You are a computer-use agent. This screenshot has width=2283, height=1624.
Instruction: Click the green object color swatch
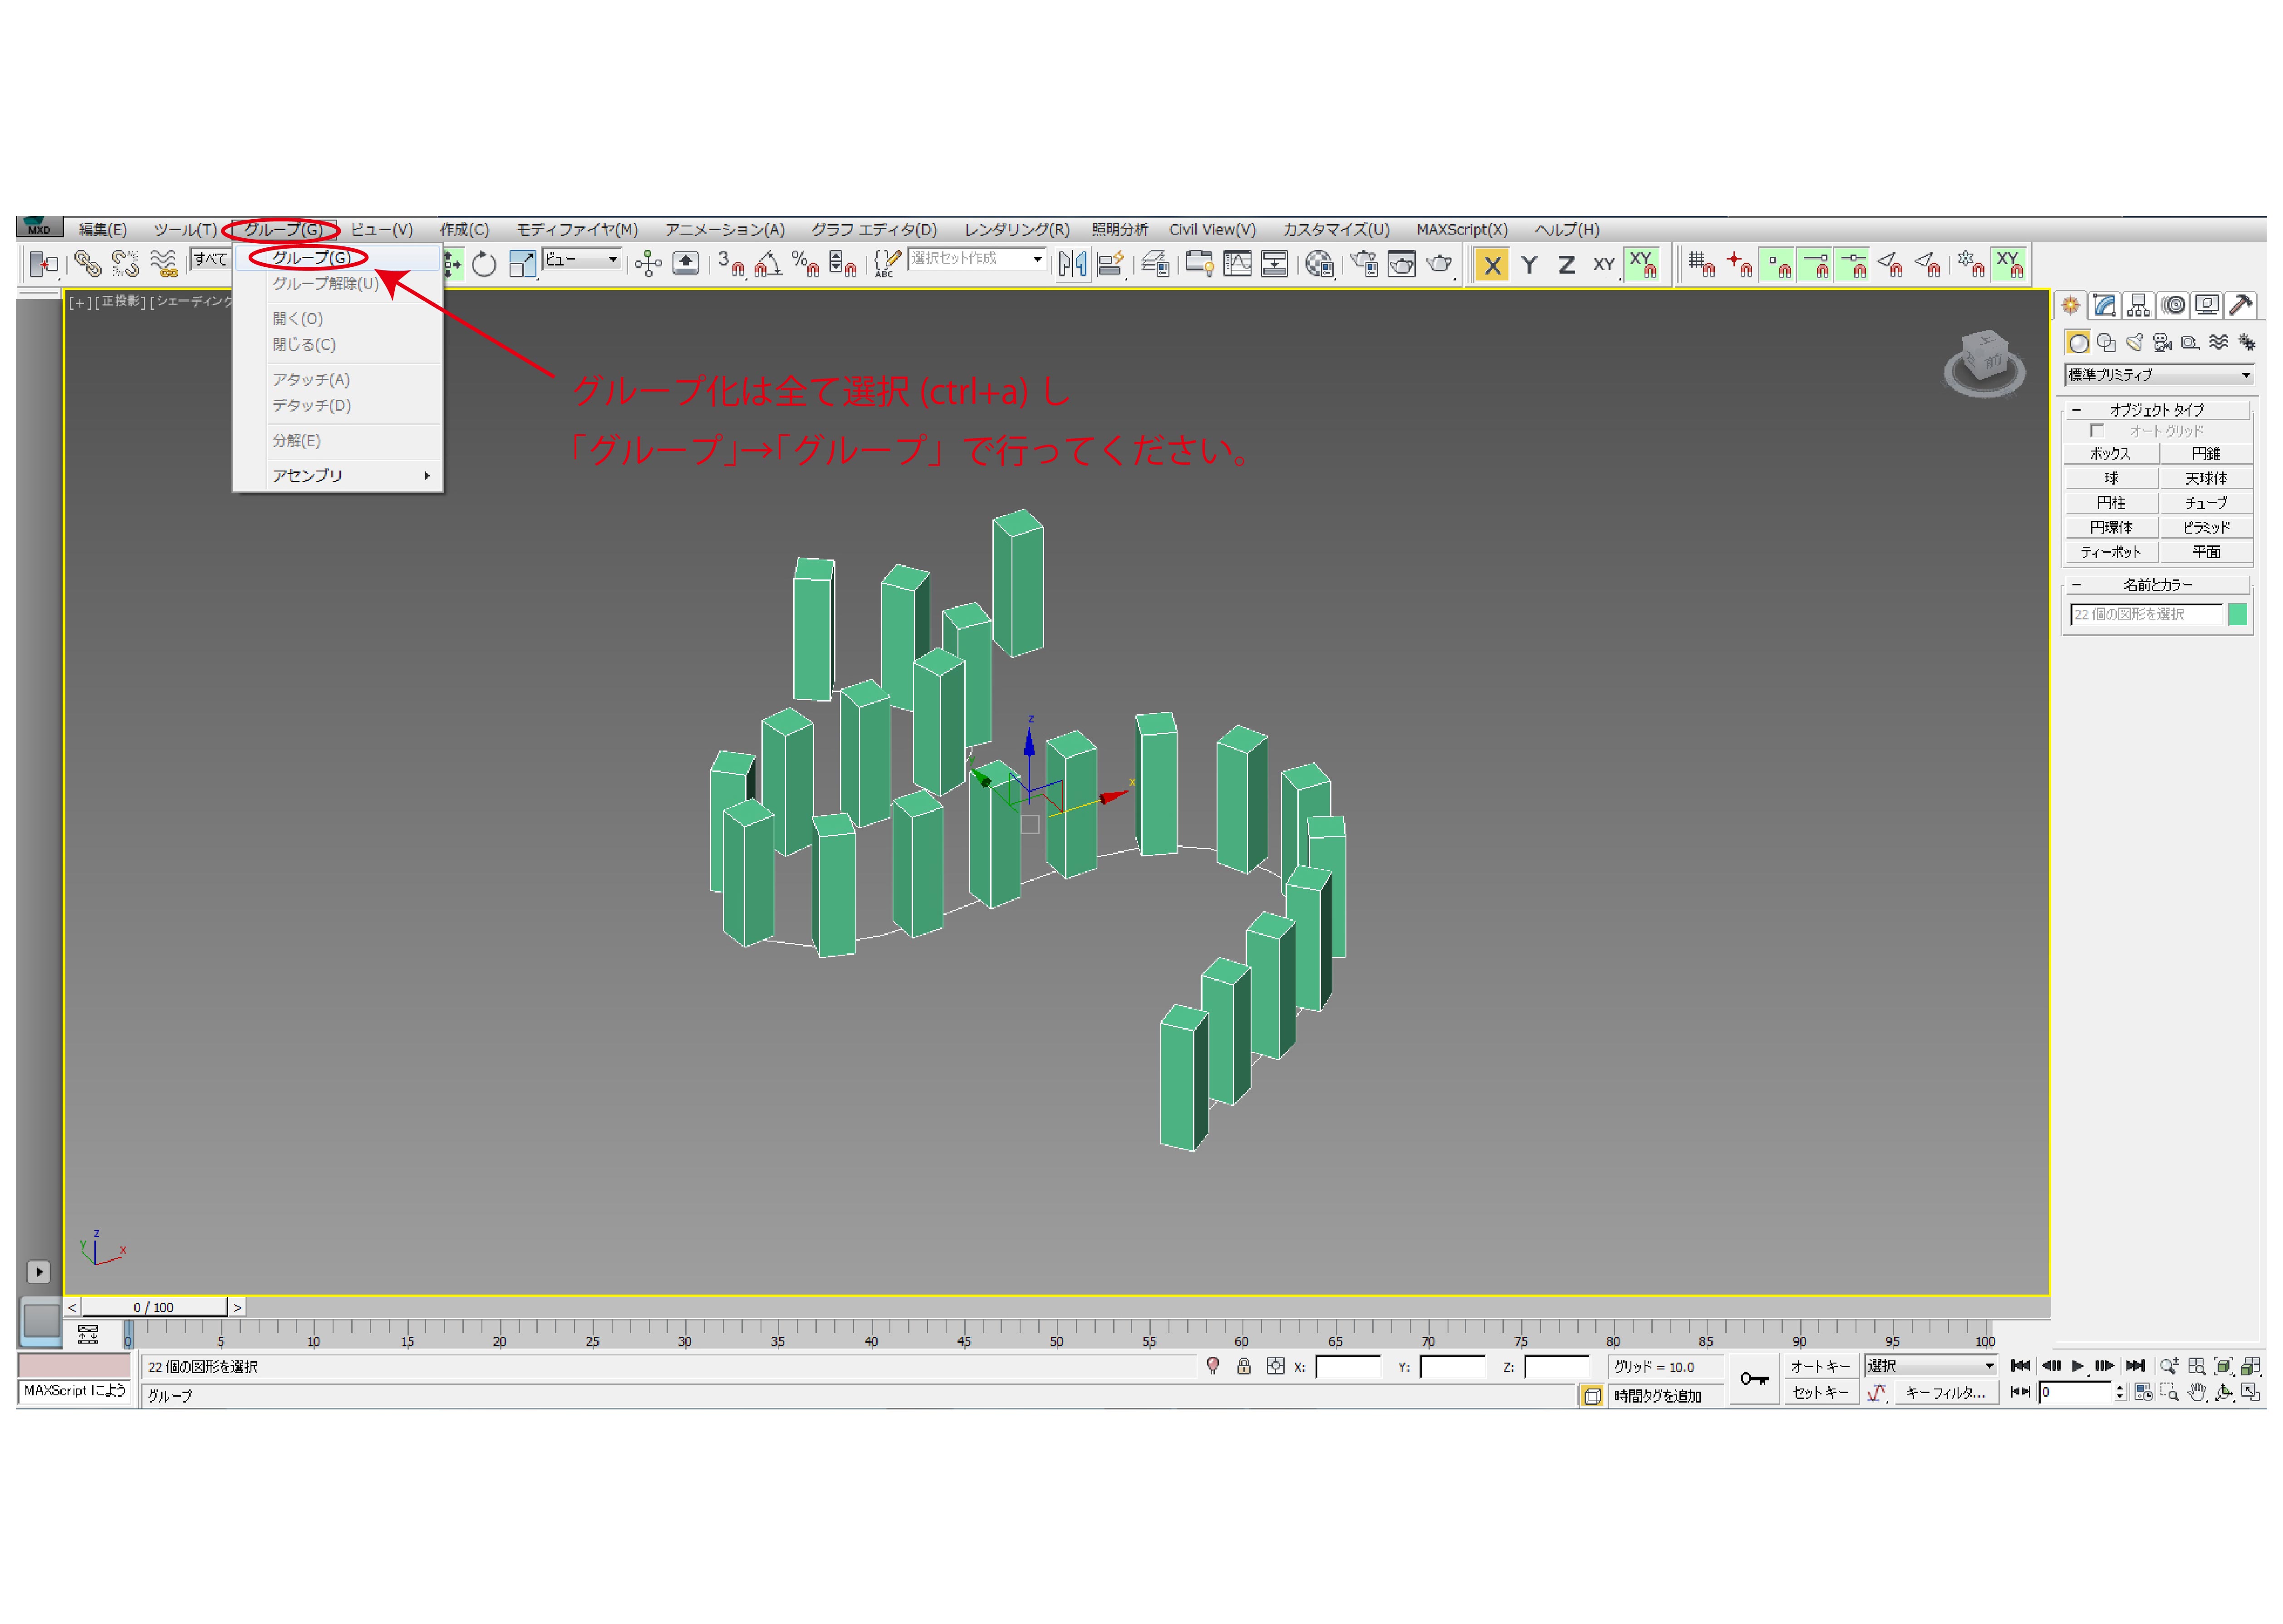point(2237,614)
